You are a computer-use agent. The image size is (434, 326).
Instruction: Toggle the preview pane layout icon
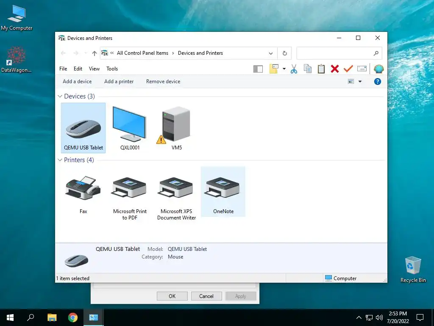coord(258,69)
